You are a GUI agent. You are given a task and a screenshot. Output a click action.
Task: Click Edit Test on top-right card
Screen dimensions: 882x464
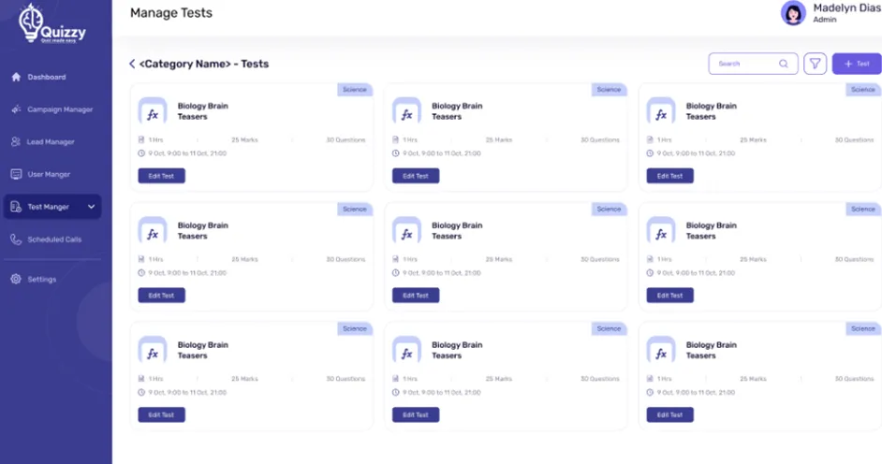(x=670, y=176)
